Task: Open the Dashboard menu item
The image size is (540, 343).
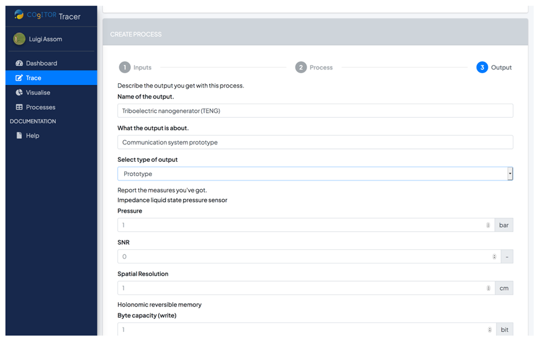Action: (x=52, y=63)
